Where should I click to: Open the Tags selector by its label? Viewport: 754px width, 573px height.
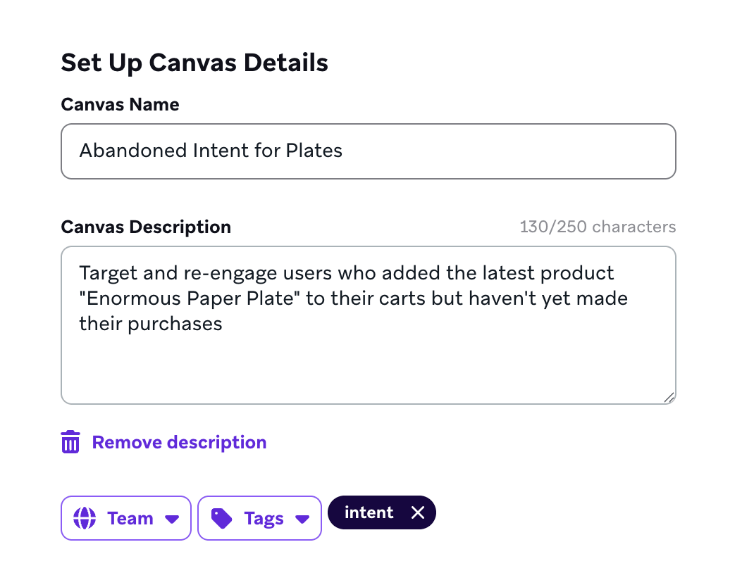pos(264,519)
